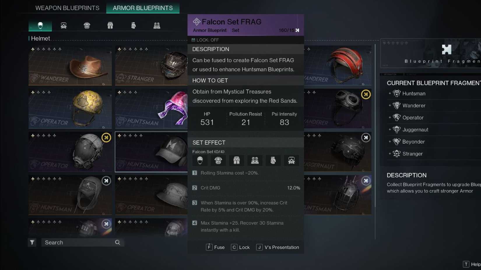481x270 pixels.
Task: Click the Lock button
Action: pos(240,247)
